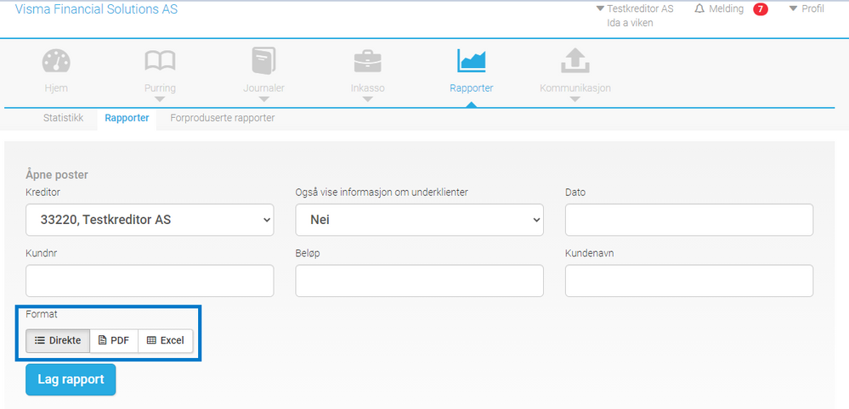Expand the underklienter Nei dropdown
849x409 pixels.
pos(419,220)
